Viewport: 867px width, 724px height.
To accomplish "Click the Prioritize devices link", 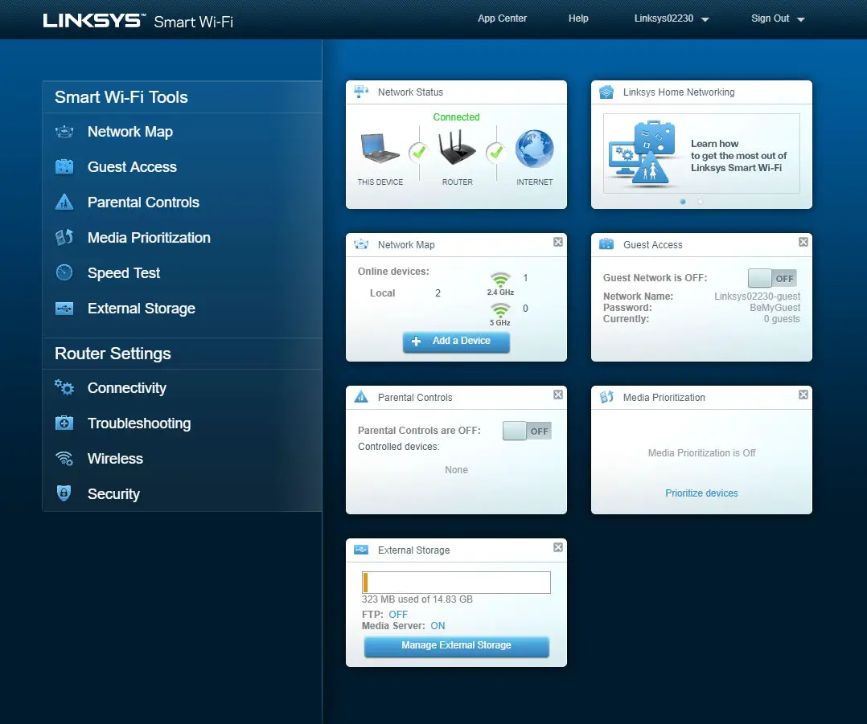I will coord(701,493).
